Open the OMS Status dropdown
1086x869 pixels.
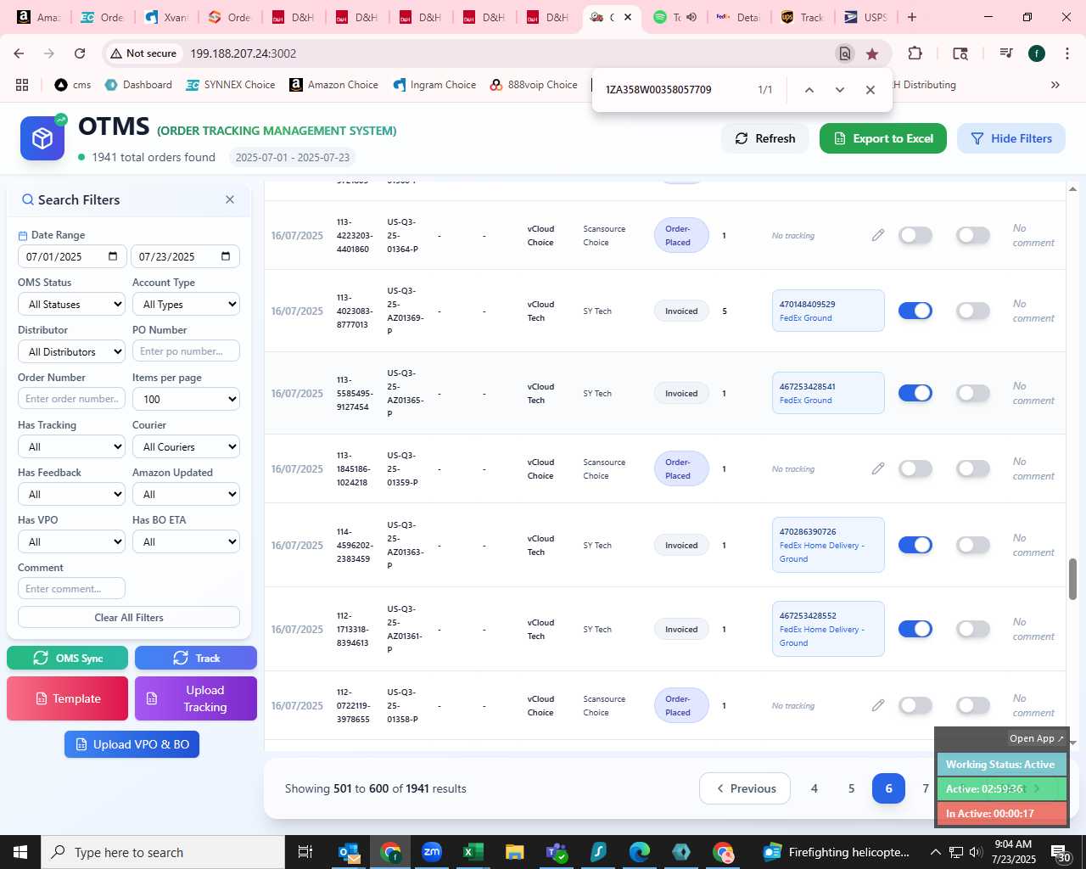coord(72,304)
